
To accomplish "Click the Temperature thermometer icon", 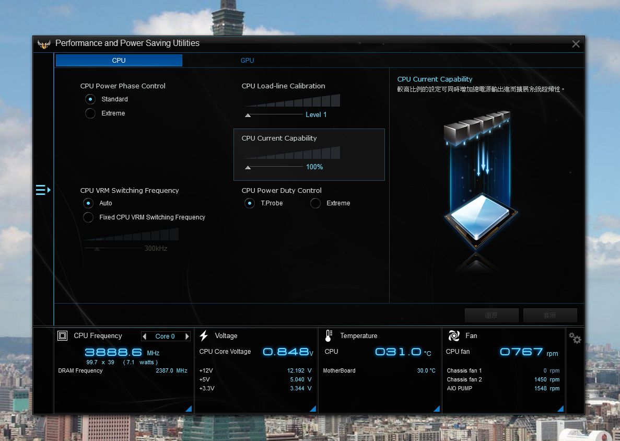I will click(x=328, y=336).
